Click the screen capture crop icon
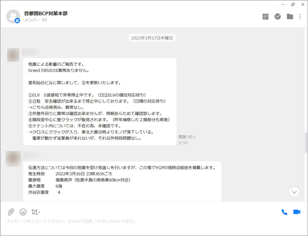Viewport: 308px width, 236px height. 34,212
